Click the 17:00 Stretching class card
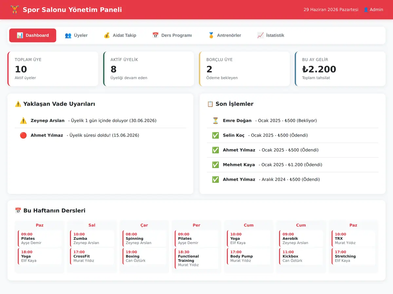 coord(353,256)
